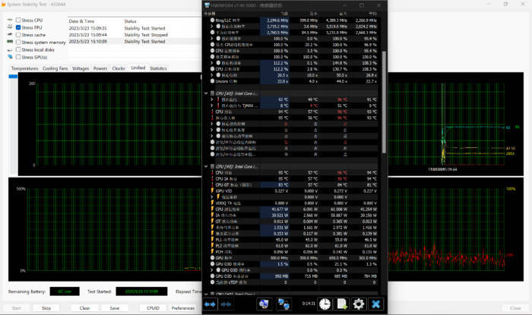Click the Ring/LLC clock sensor icon
This screenshot has width=532, height=315.
point(212,20)
